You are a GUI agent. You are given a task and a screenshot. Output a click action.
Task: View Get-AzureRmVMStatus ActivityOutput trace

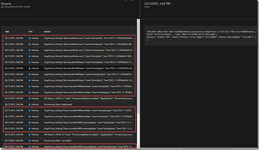pos(68,74)
